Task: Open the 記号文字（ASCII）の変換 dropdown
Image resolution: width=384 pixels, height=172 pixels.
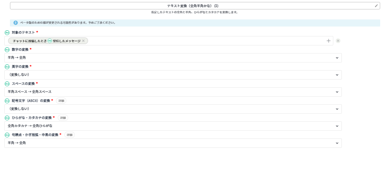Action: [x=173, y=109]
